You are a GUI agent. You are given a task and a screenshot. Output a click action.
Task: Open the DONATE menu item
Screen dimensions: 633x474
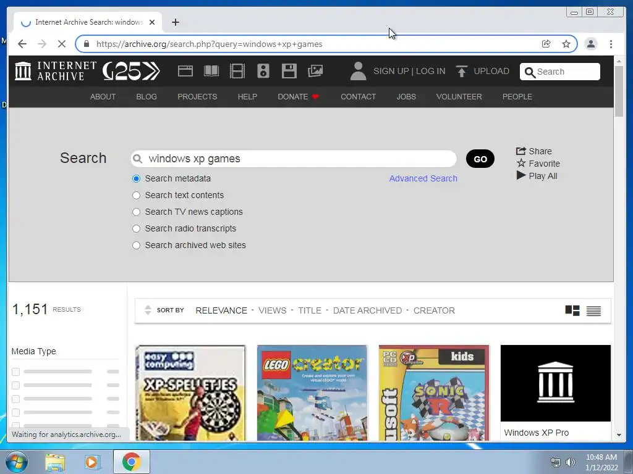click(298, 97)
